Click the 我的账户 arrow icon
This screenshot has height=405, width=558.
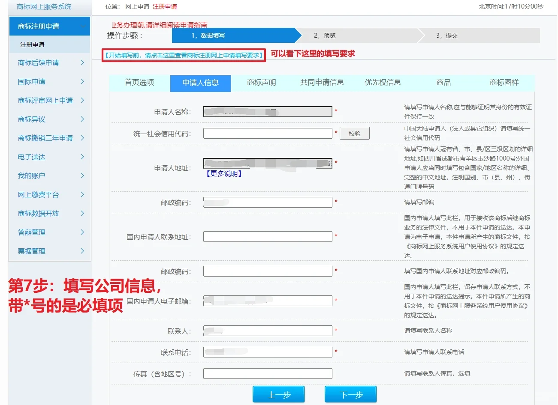(82, 176)
